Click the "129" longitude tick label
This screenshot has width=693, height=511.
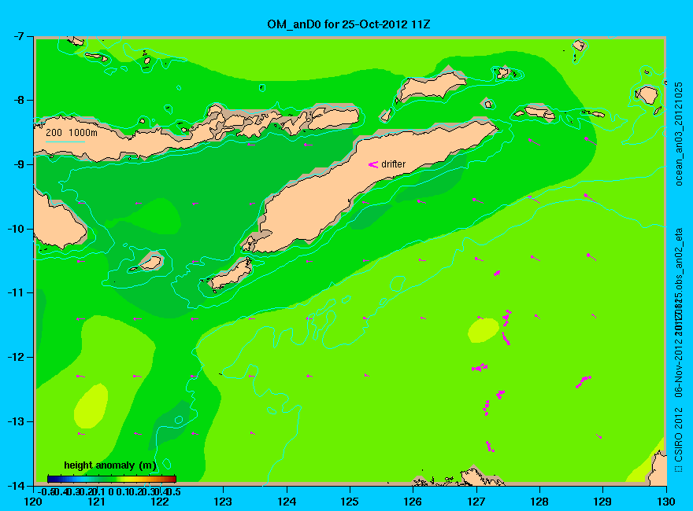(x=603, y=502)
